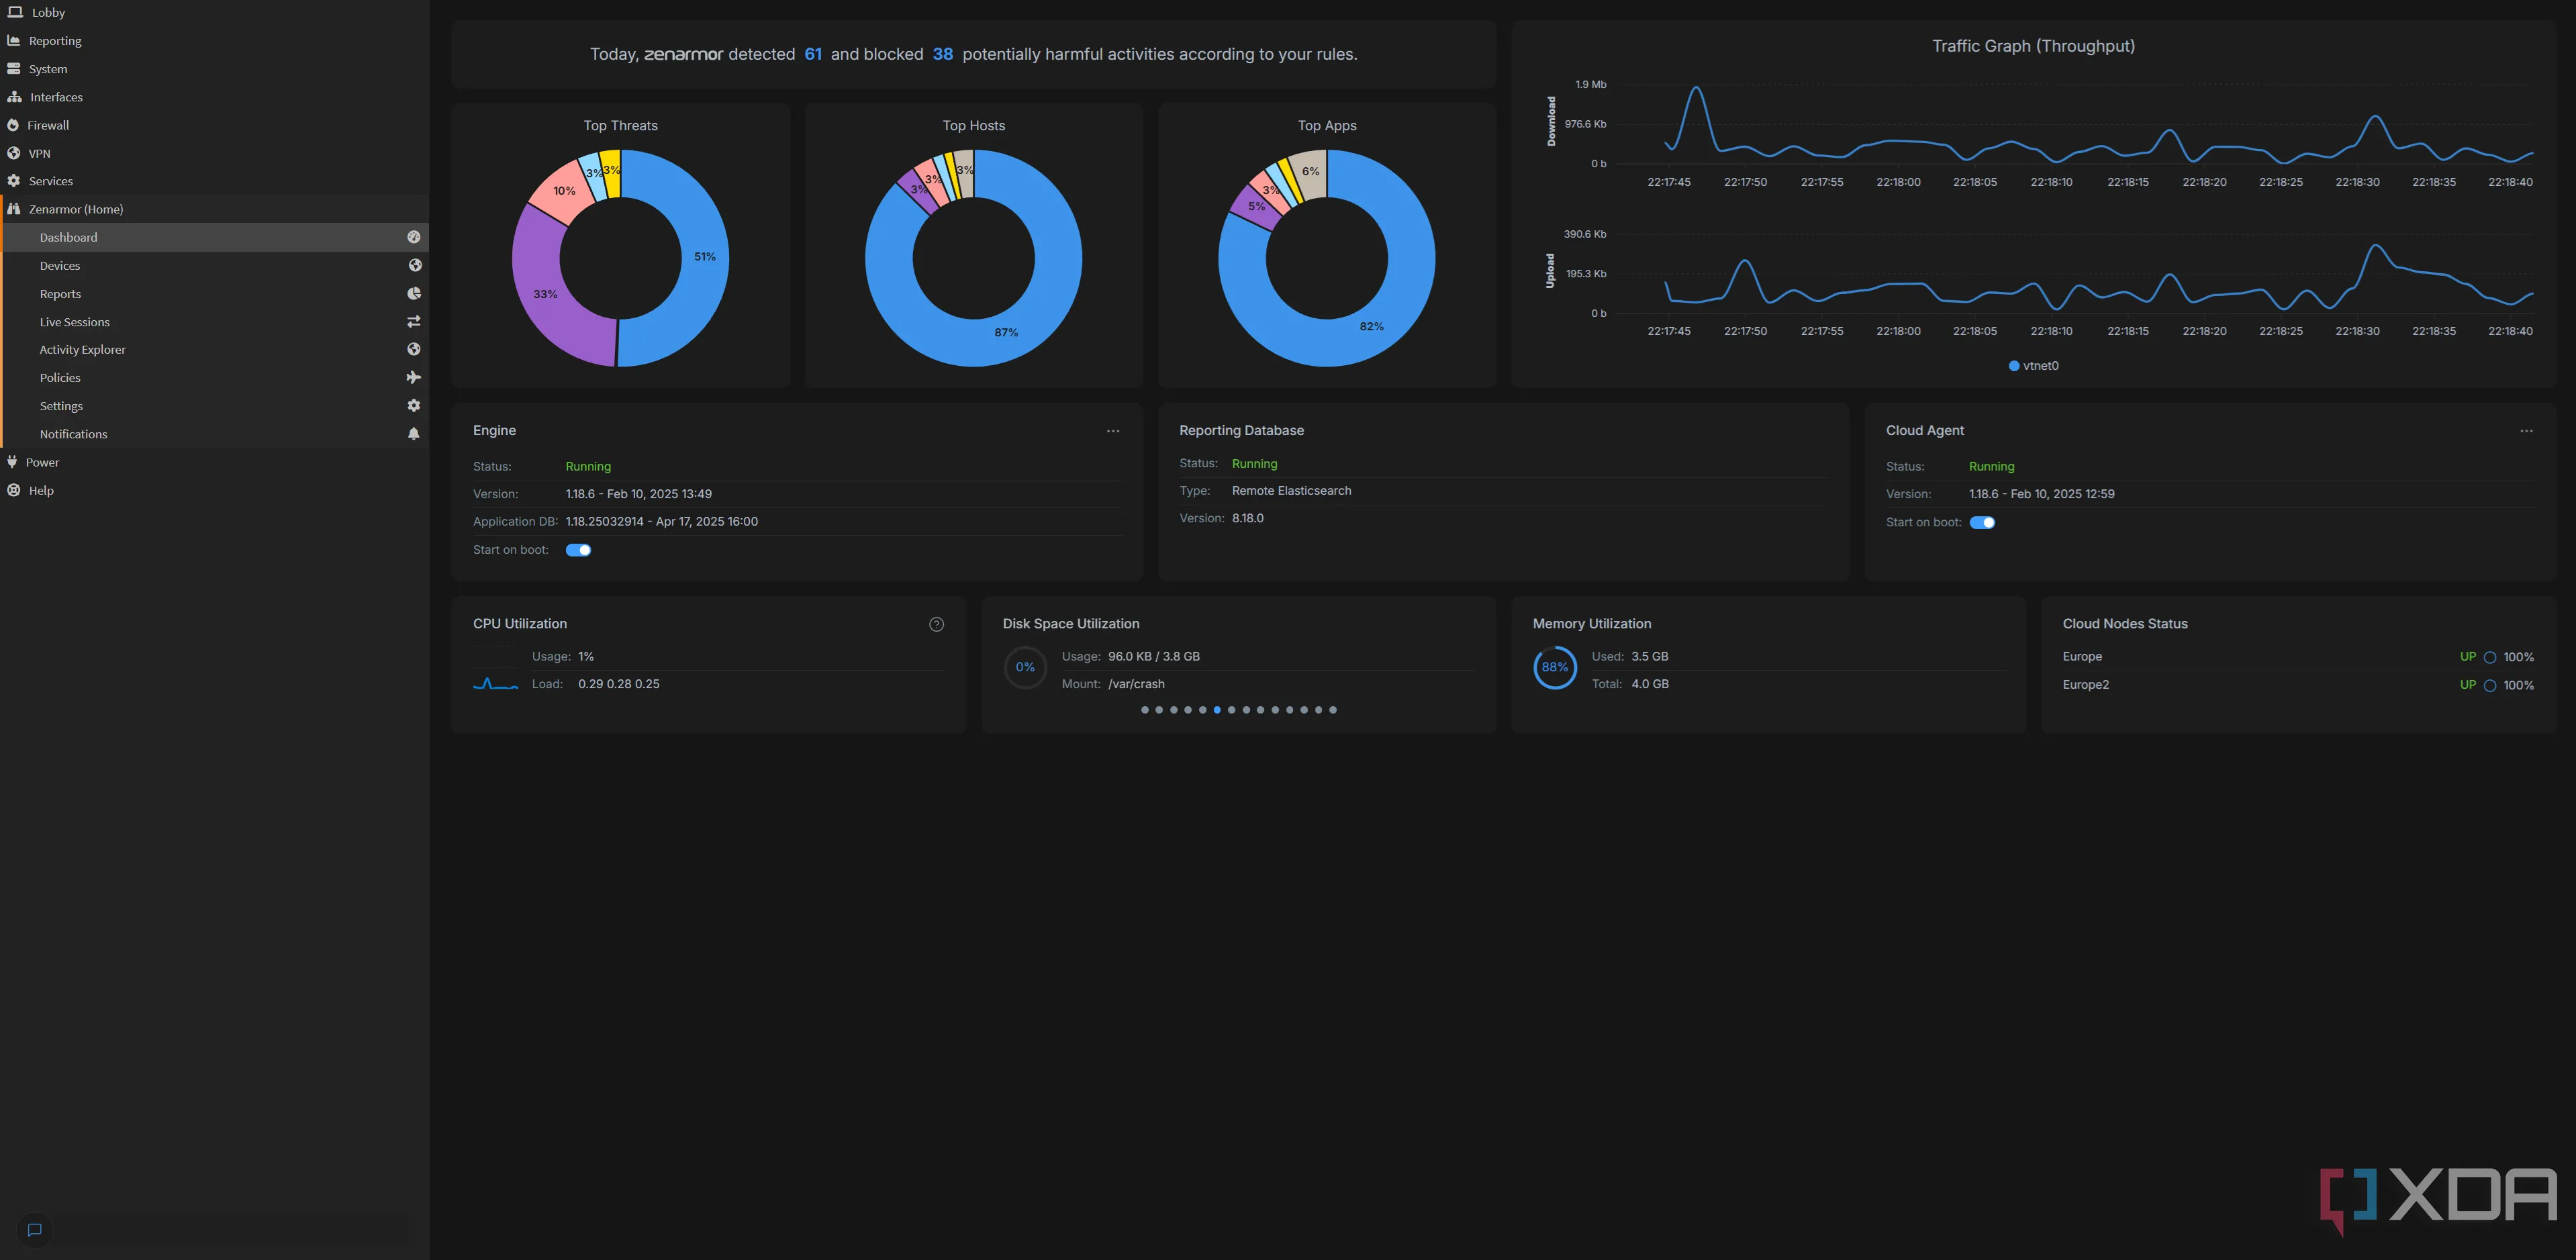Select the 87% Top Hosts segment
Screen dimensions: 2576x1260
(1006, 332)
